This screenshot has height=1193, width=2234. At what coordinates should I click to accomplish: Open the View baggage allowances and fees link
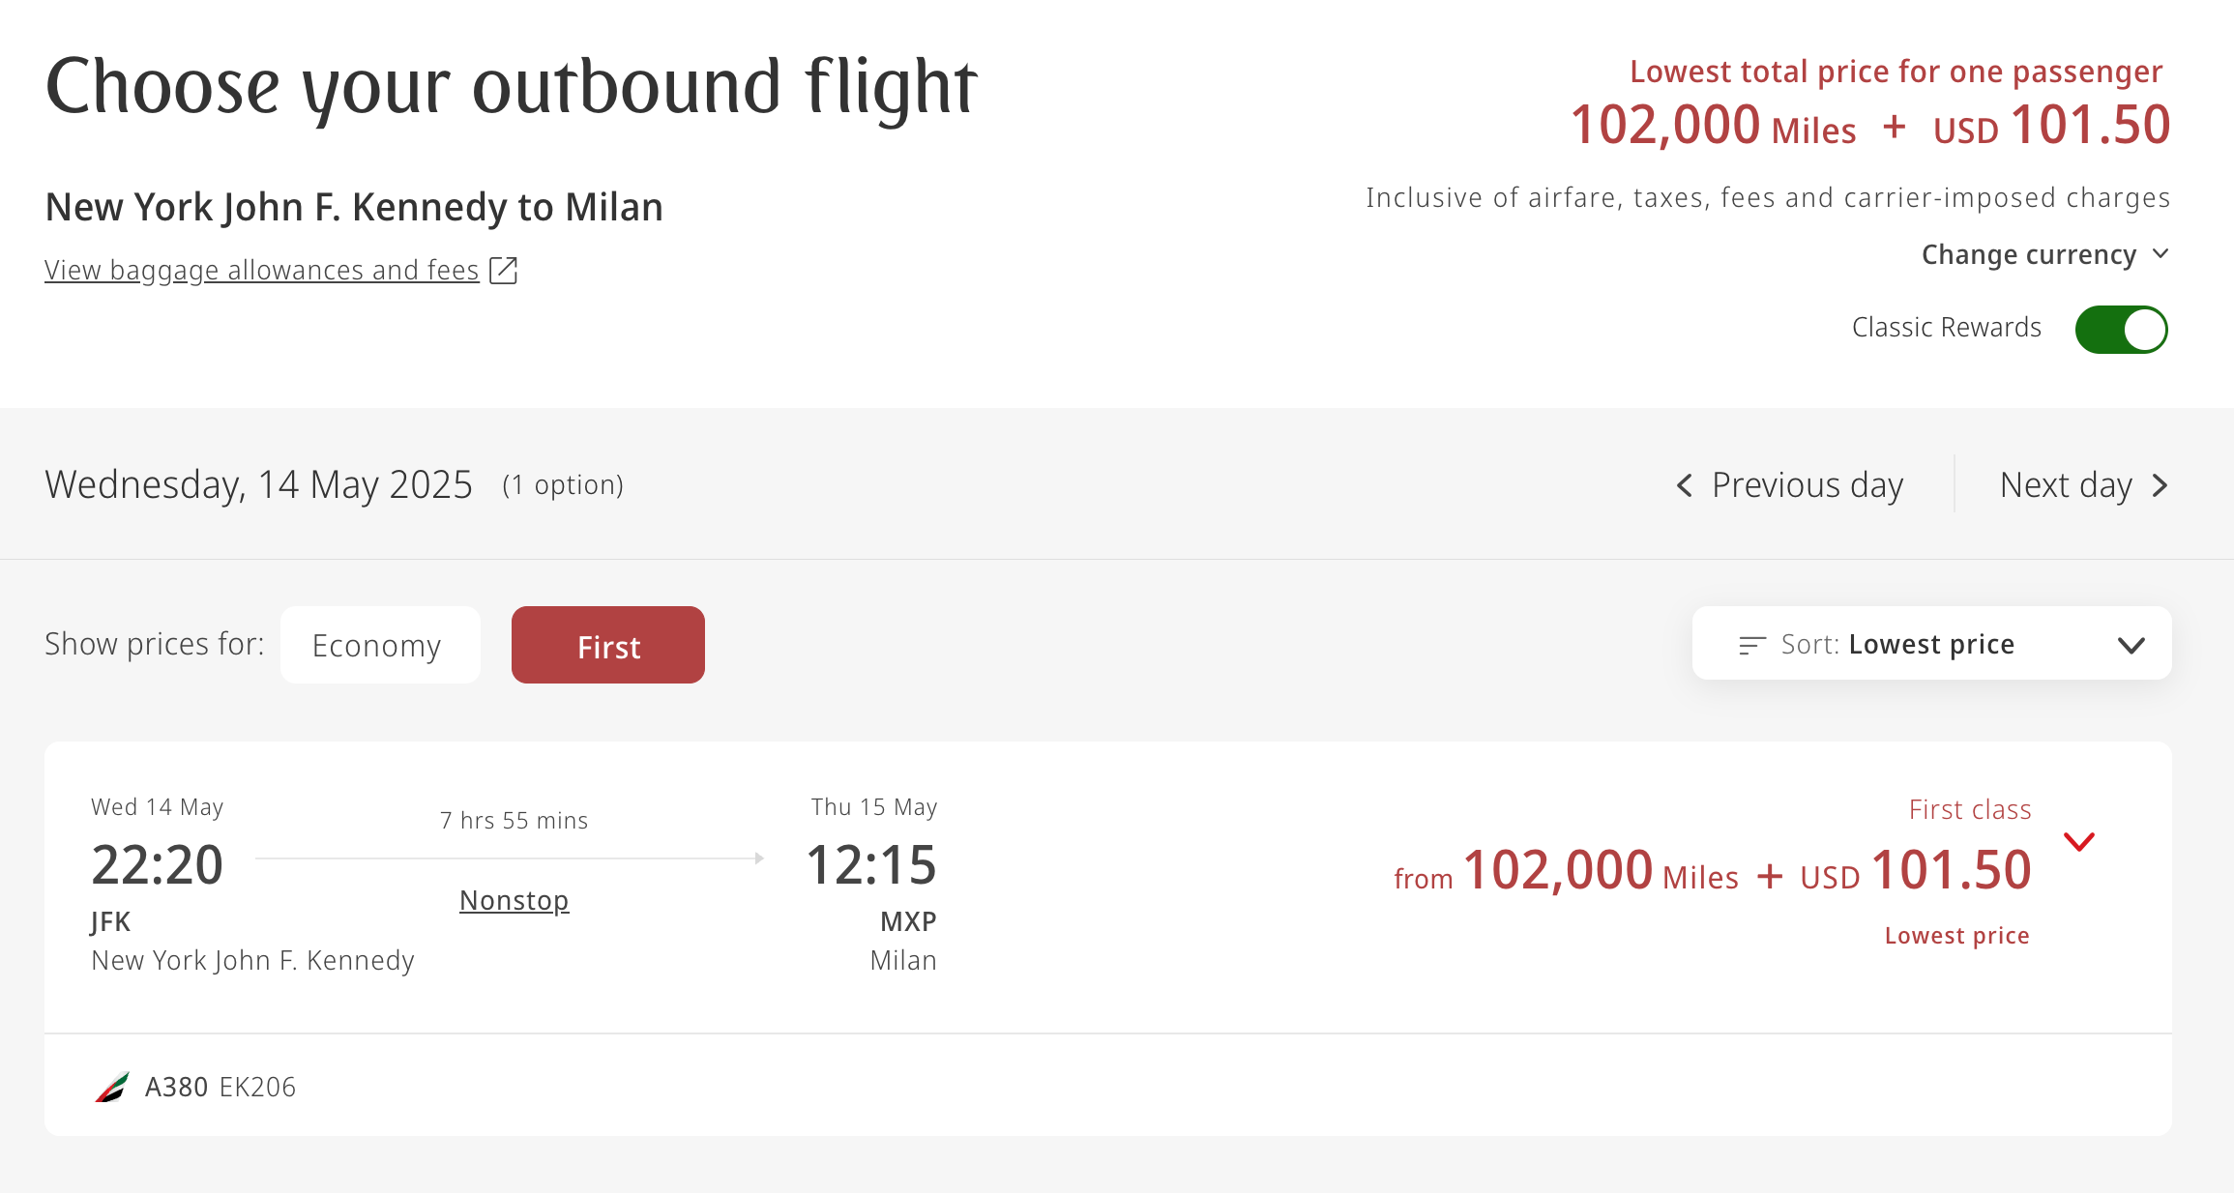point(261,270)
